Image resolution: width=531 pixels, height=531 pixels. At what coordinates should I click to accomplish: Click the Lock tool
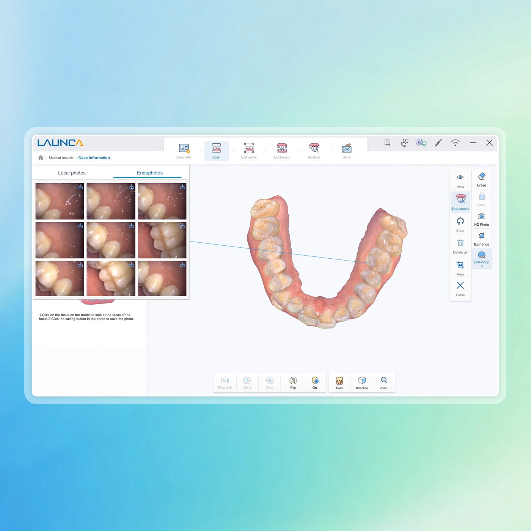tap(482, 199)
